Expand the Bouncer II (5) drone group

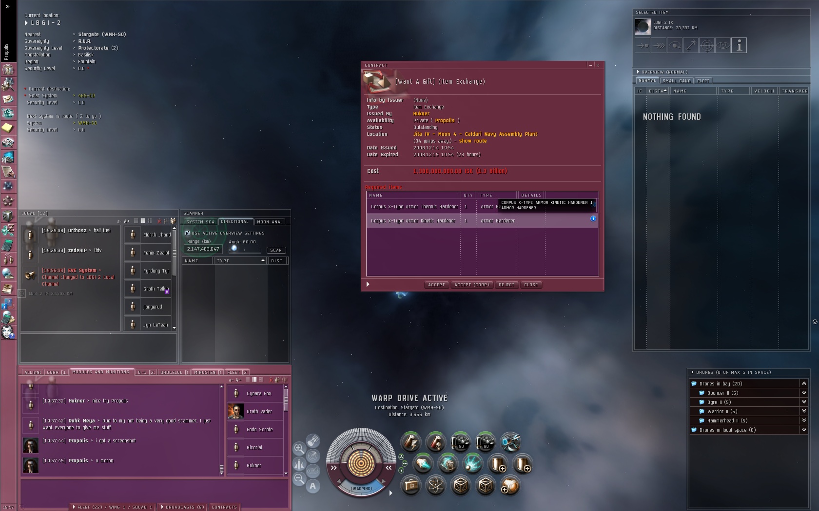coord(804,393)
